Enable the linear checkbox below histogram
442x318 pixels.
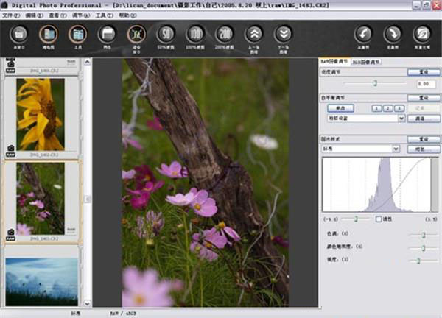[378, 219]
